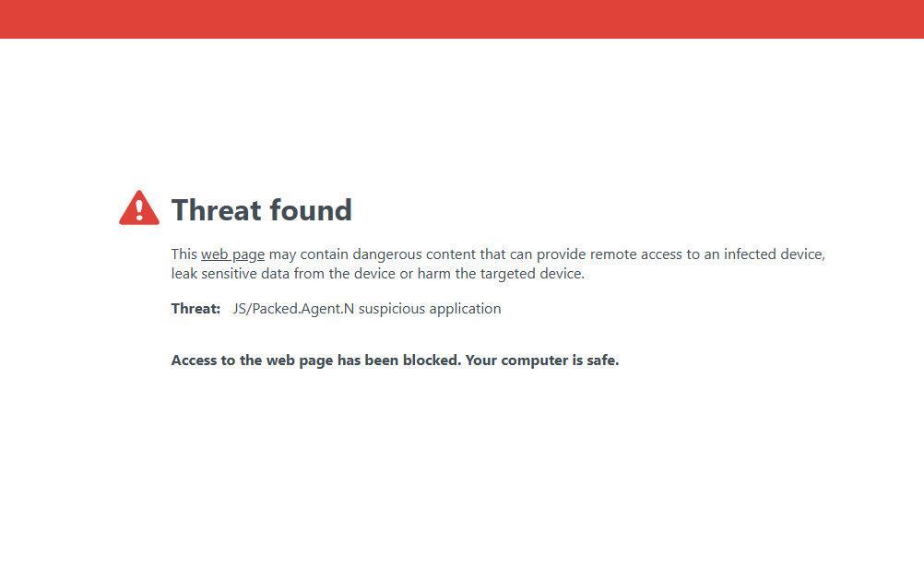Click the word "found" in the heading
The width and height of the screenshot is (924, 579).
tap(311, 210)
